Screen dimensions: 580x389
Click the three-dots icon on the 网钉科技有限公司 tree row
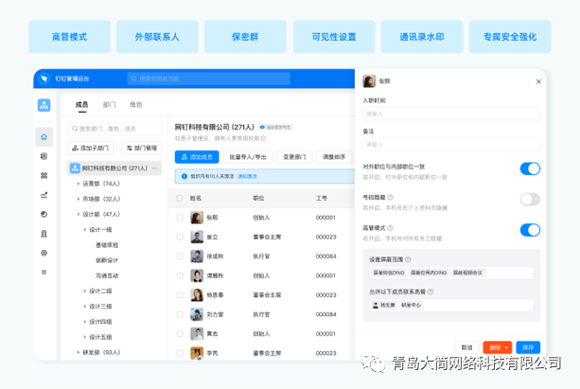154,168
